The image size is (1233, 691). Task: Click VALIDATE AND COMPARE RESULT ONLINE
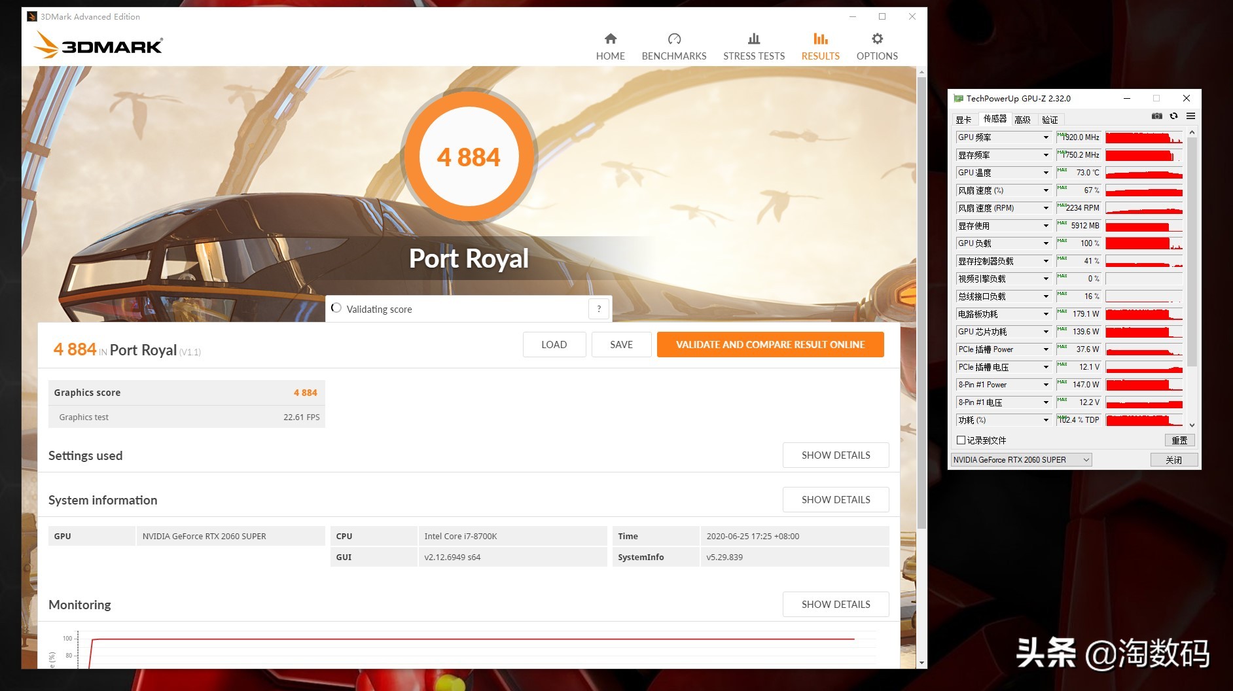770,345
